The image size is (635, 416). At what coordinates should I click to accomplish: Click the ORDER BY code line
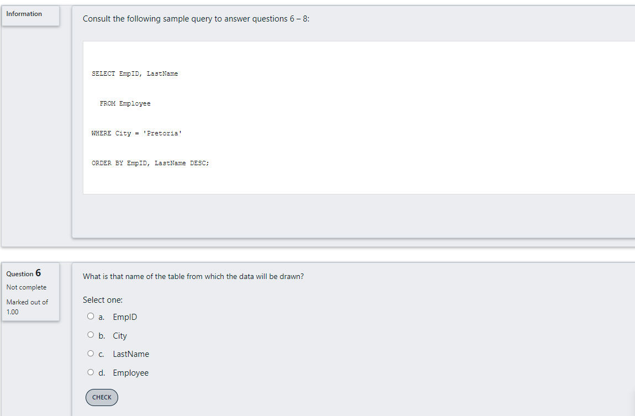tap(150, 162)
